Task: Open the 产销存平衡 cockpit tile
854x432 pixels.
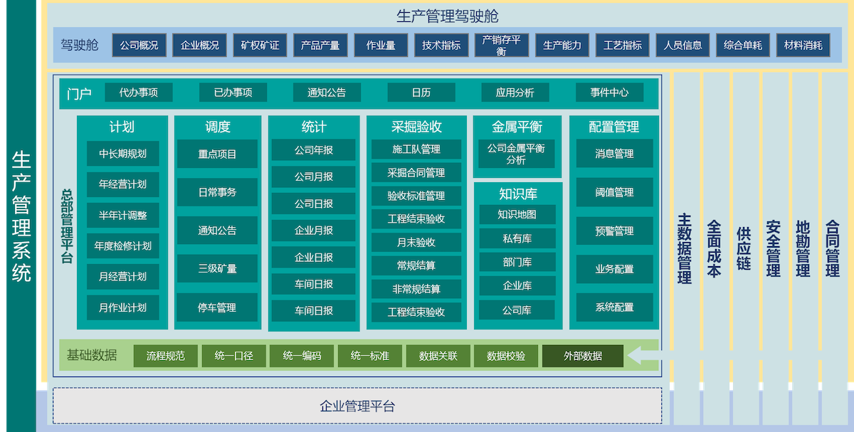Action: coord(501,46)
